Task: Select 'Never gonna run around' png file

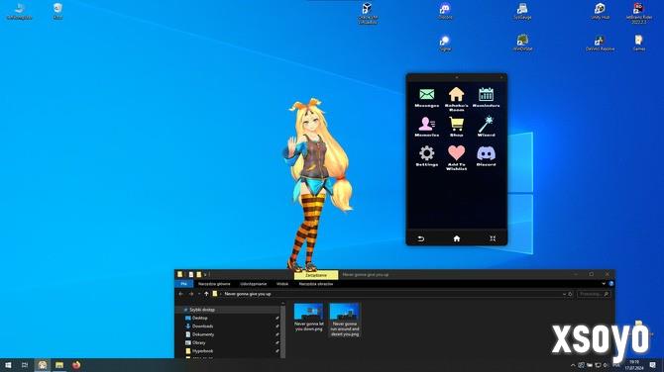Action: point(345,320)
